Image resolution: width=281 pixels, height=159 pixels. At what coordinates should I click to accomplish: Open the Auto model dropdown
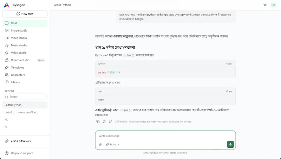click(x=113, y=145)
